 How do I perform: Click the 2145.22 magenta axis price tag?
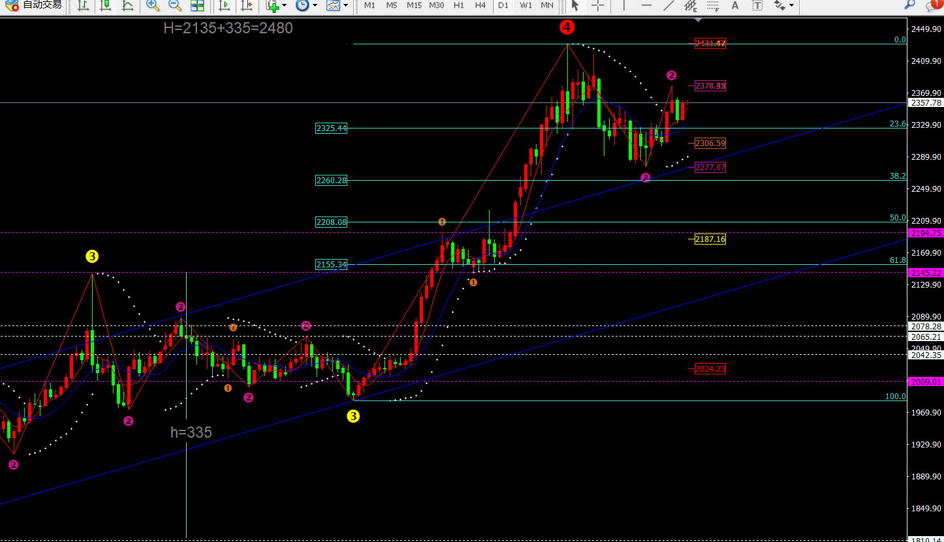point(926,273)
